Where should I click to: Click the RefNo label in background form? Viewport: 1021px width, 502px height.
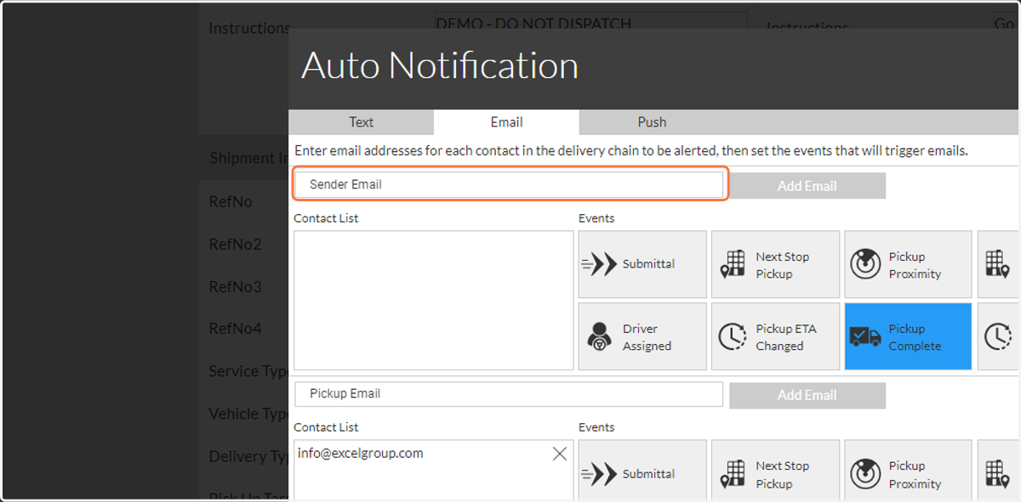point(231,202)
